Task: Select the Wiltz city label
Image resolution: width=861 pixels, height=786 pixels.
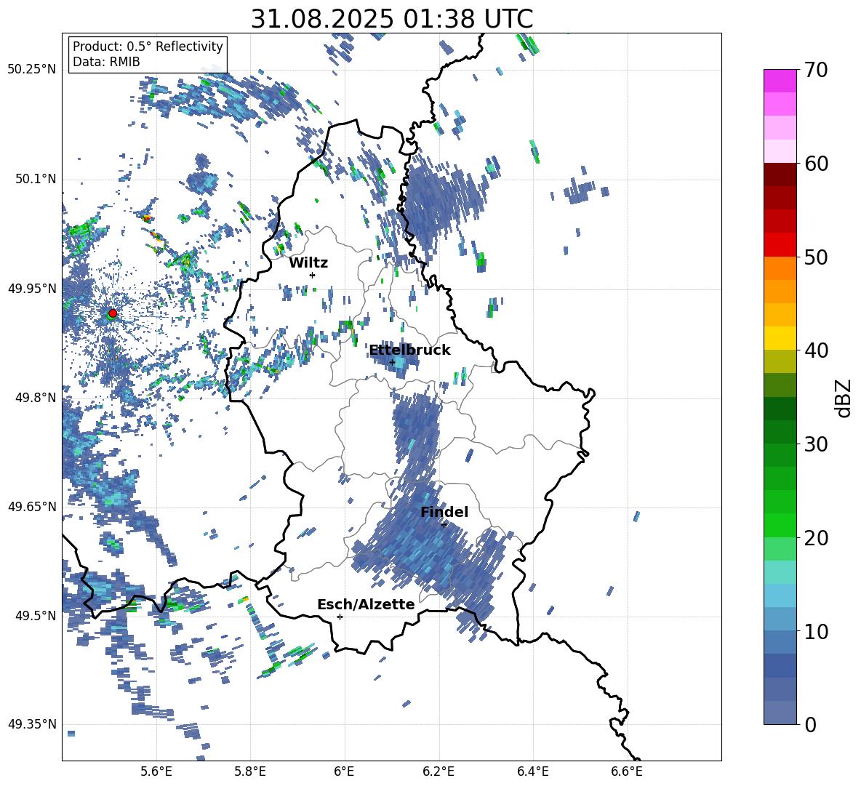Action: 308,263
